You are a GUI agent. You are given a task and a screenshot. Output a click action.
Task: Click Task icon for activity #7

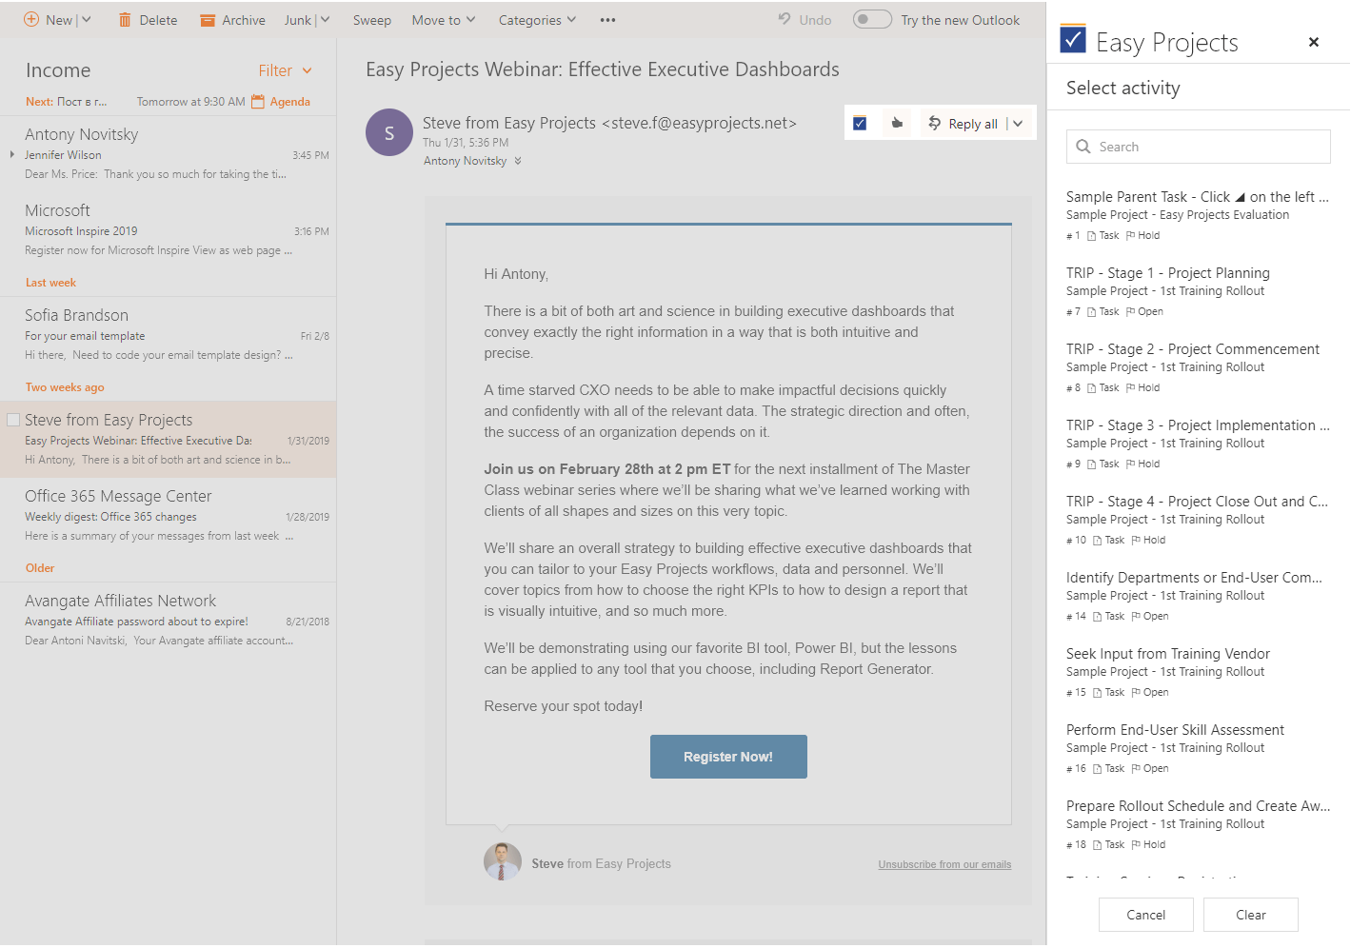[x=1092, y=312]
